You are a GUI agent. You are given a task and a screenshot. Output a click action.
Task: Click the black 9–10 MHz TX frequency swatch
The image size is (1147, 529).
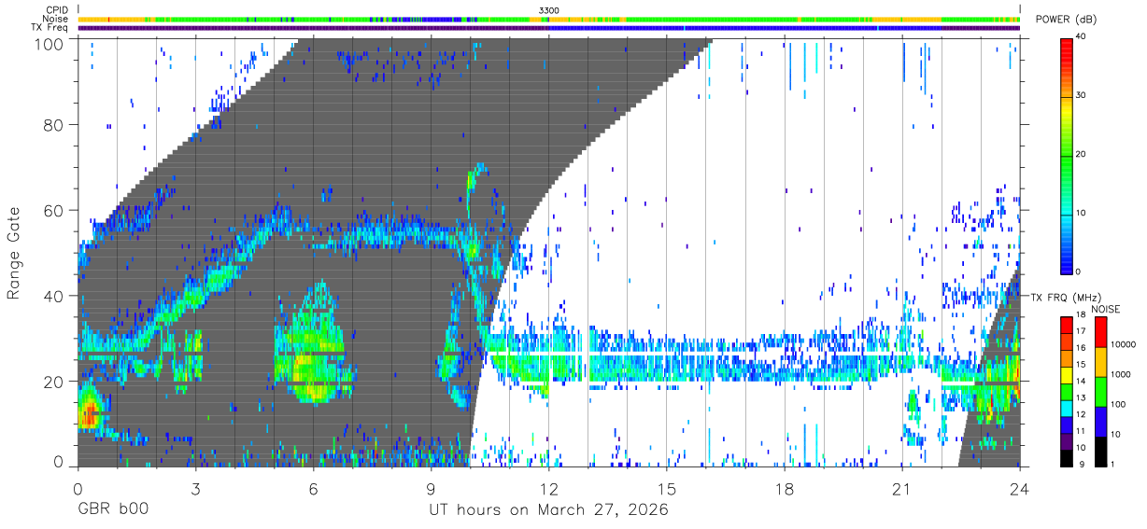(1067, 458)
